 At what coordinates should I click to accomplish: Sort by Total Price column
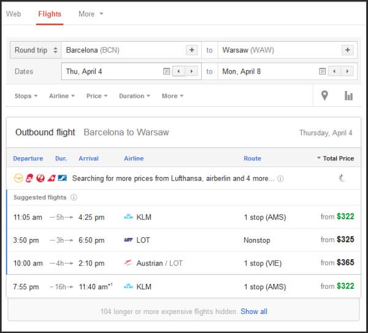click(335, 159)
